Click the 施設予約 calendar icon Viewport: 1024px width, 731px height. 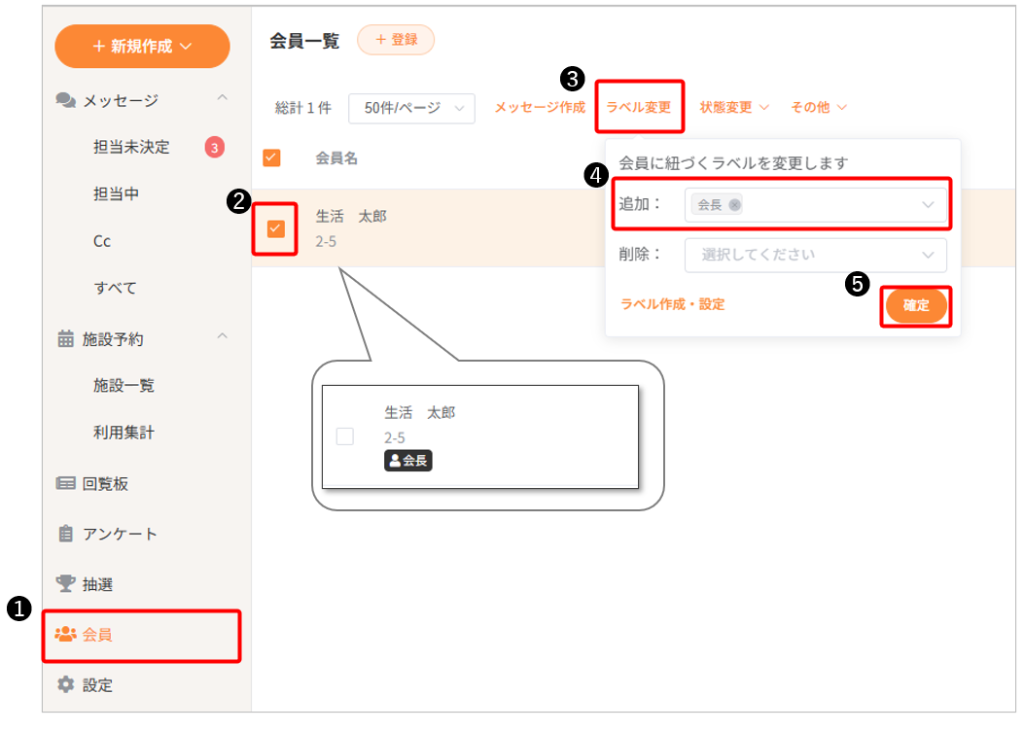coord(66,338)
